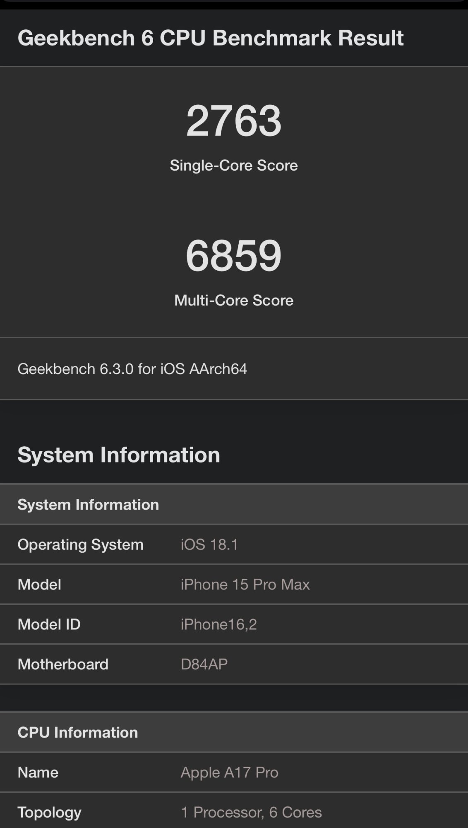The image size is (468, 828).
Task: Click the 'Operating System' row label
Action: point(80,544)
